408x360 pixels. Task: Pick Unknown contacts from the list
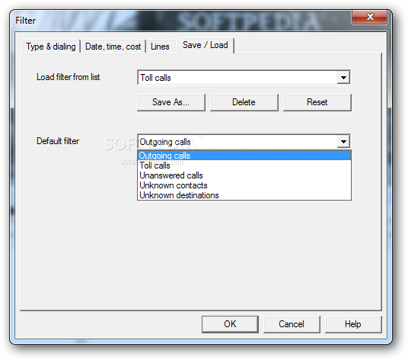point(244,185)
